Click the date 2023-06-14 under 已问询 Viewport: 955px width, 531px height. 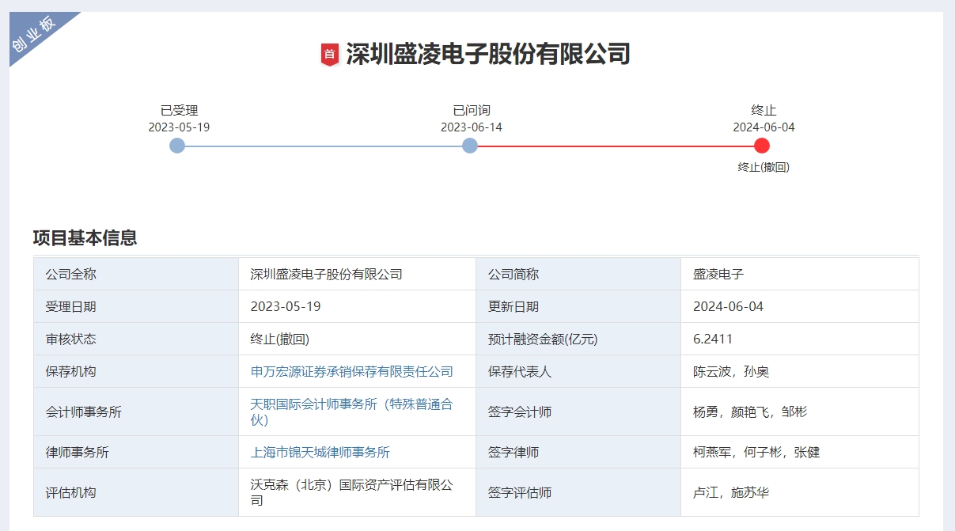(472, 127)
